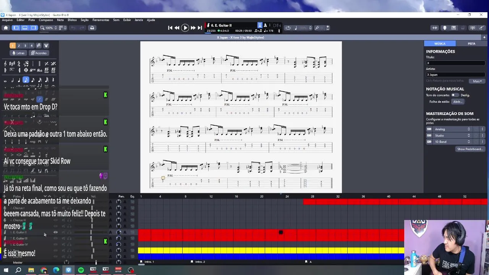
Task: Rewind to previous bar
Action: click(x=177, y=28)
